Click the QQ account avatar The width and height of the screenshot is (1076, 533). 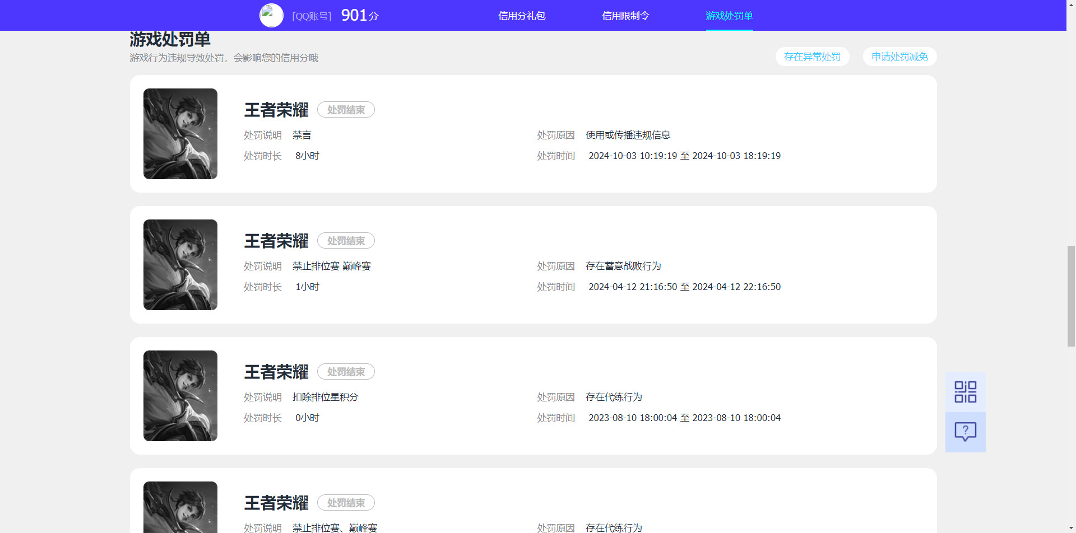click(271, 15)
